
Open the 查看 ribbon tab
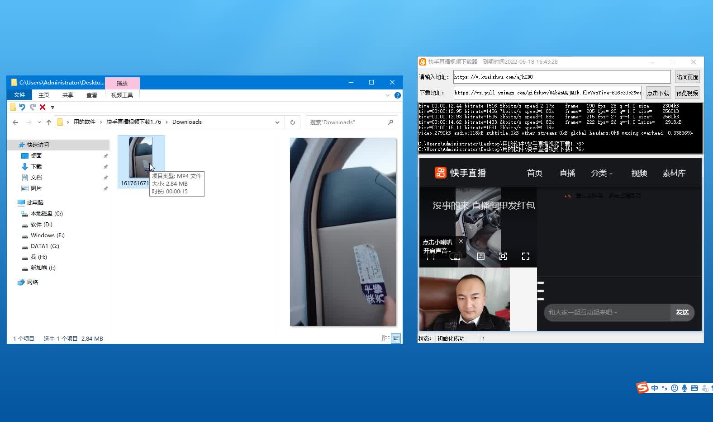(x=92, y=95)
